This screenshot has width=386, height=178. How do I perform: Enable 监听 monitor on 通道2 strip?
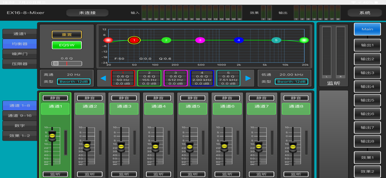tap(90, 174)
